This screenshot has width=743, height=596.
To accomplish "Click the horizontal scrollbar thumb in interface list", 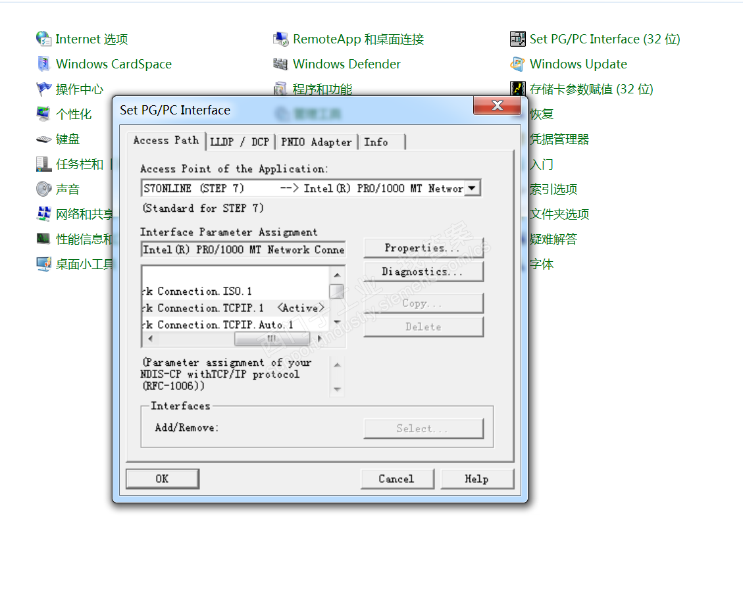I will click(x=272, y=338).
